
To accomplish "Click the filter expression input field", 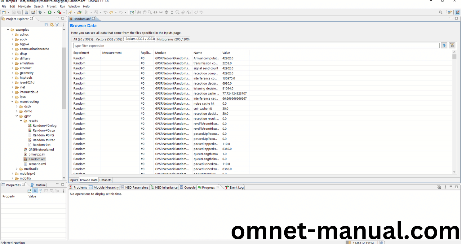I will pos(256,46).
